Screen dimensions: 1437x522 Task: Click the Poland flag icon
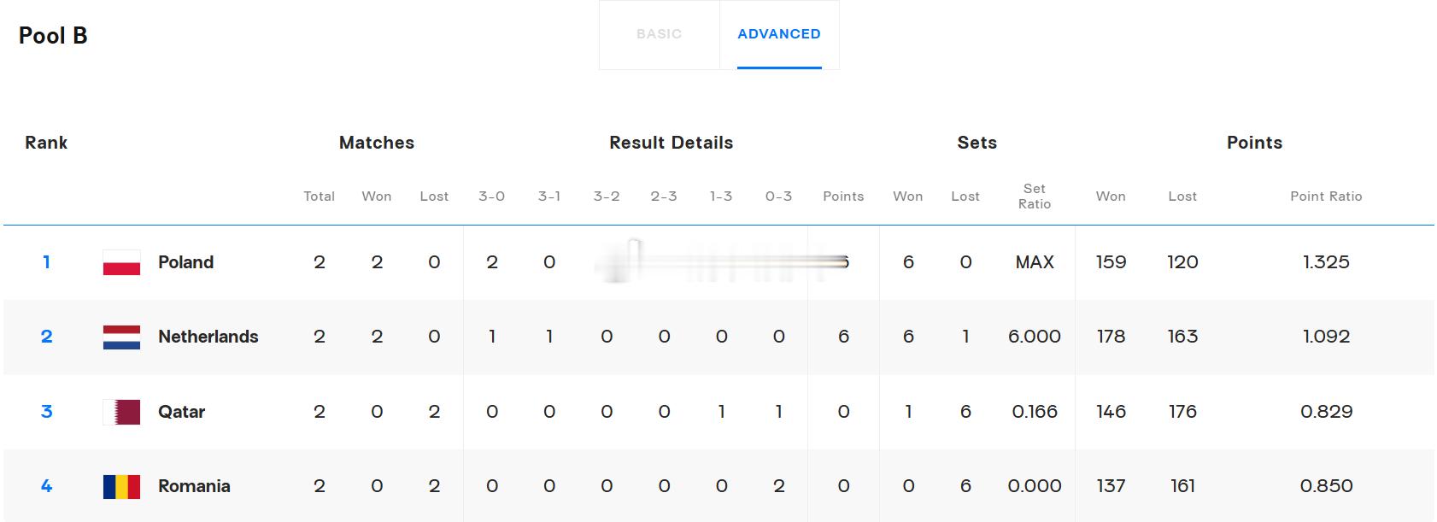121,262
